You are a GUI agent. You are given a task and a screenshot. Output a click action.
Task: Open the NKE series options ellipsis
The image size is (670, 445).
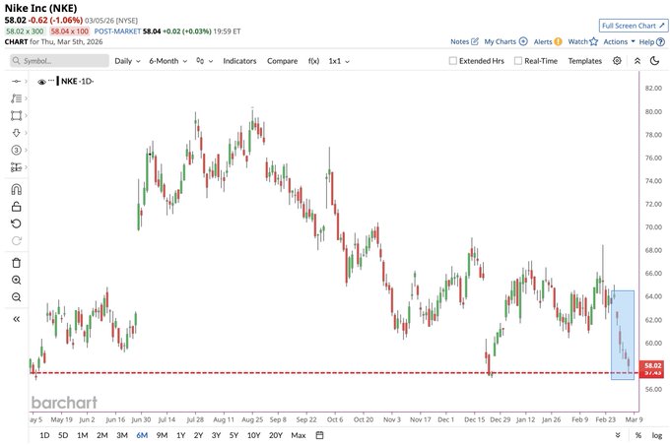coord(51,81)
